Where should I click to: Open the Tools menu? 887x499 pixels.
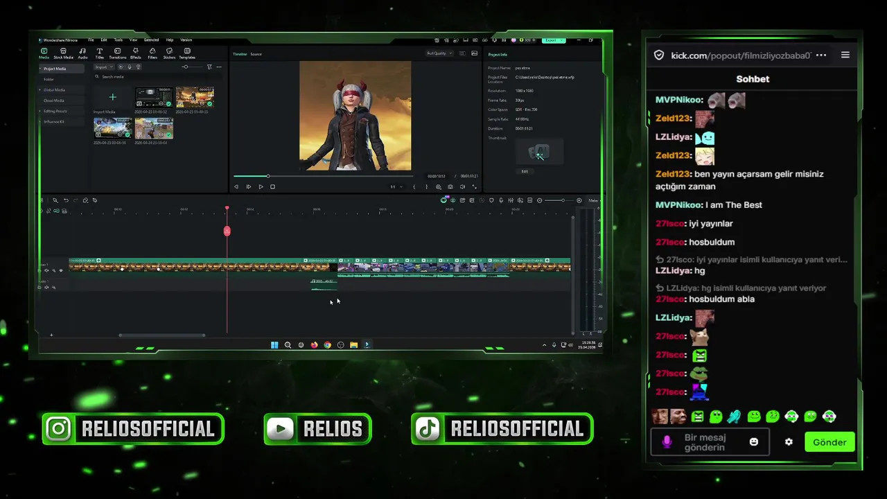tap(118, 40)
